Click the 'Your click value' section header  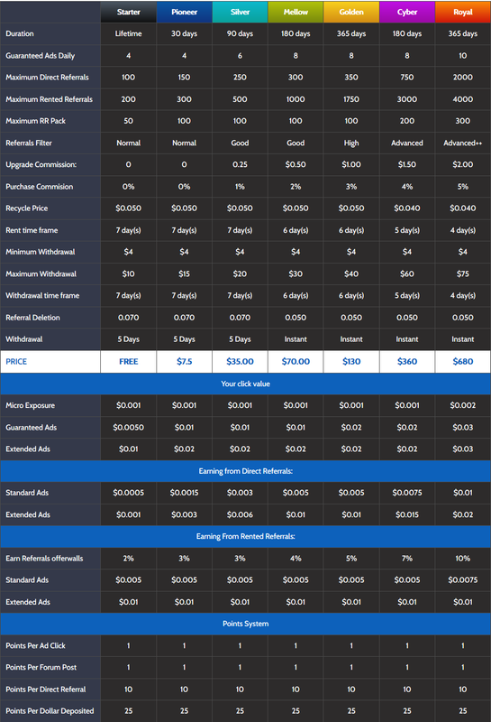point(245,384)
